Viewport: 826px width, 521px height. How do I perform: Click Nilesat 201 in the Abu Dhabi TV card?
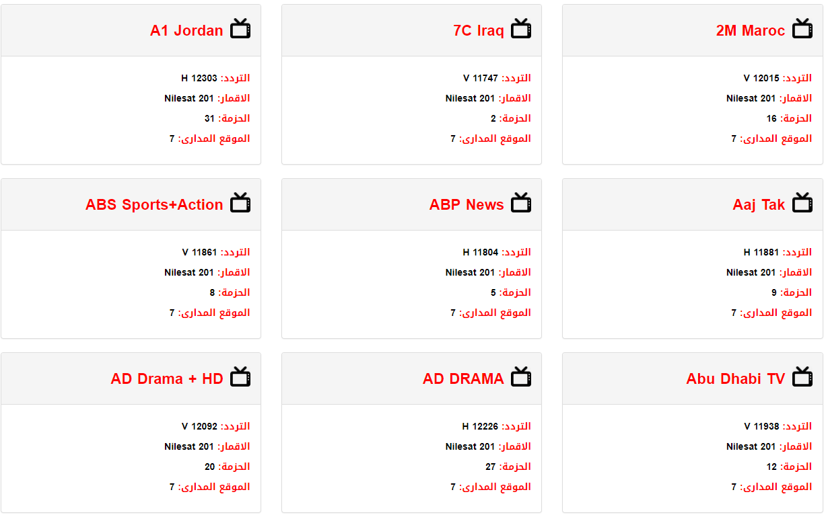(751, 446)
